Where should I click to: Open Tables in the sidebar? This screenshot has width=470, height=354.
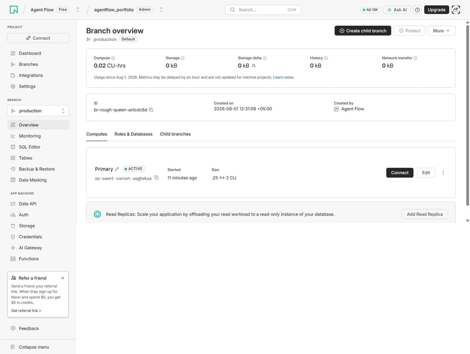[38, 158]
